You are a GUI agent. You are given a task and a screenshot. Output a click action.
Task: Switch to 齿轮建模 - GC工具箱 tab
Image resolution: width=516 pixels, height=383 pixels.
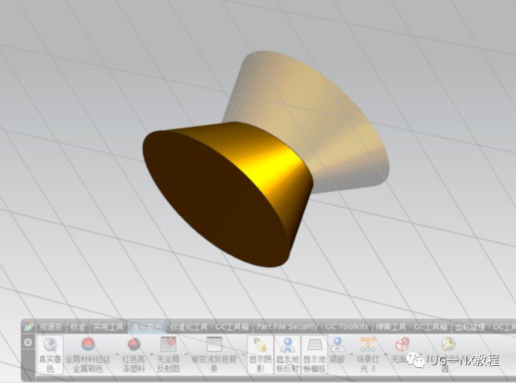tap(484, 327)
